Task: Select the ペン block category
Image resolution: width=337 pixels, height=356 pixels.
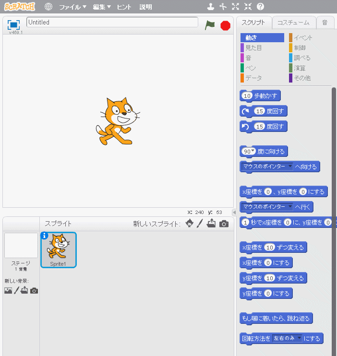Action: pos(262,68)
